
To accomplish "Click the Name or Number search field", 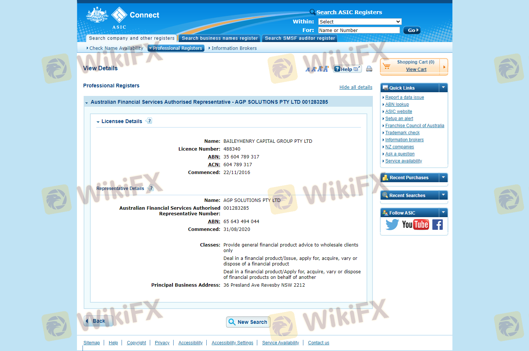I will click(x=359, y=30).
